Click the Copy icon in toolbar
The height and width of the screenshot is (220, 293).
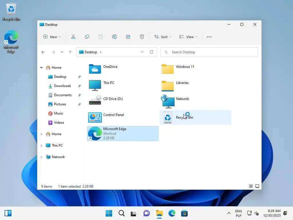point(87,37)
